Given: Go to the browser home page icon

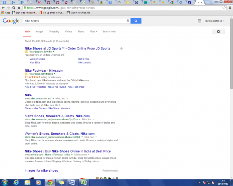Looking at the screenshot, I should tap(19, 8).
